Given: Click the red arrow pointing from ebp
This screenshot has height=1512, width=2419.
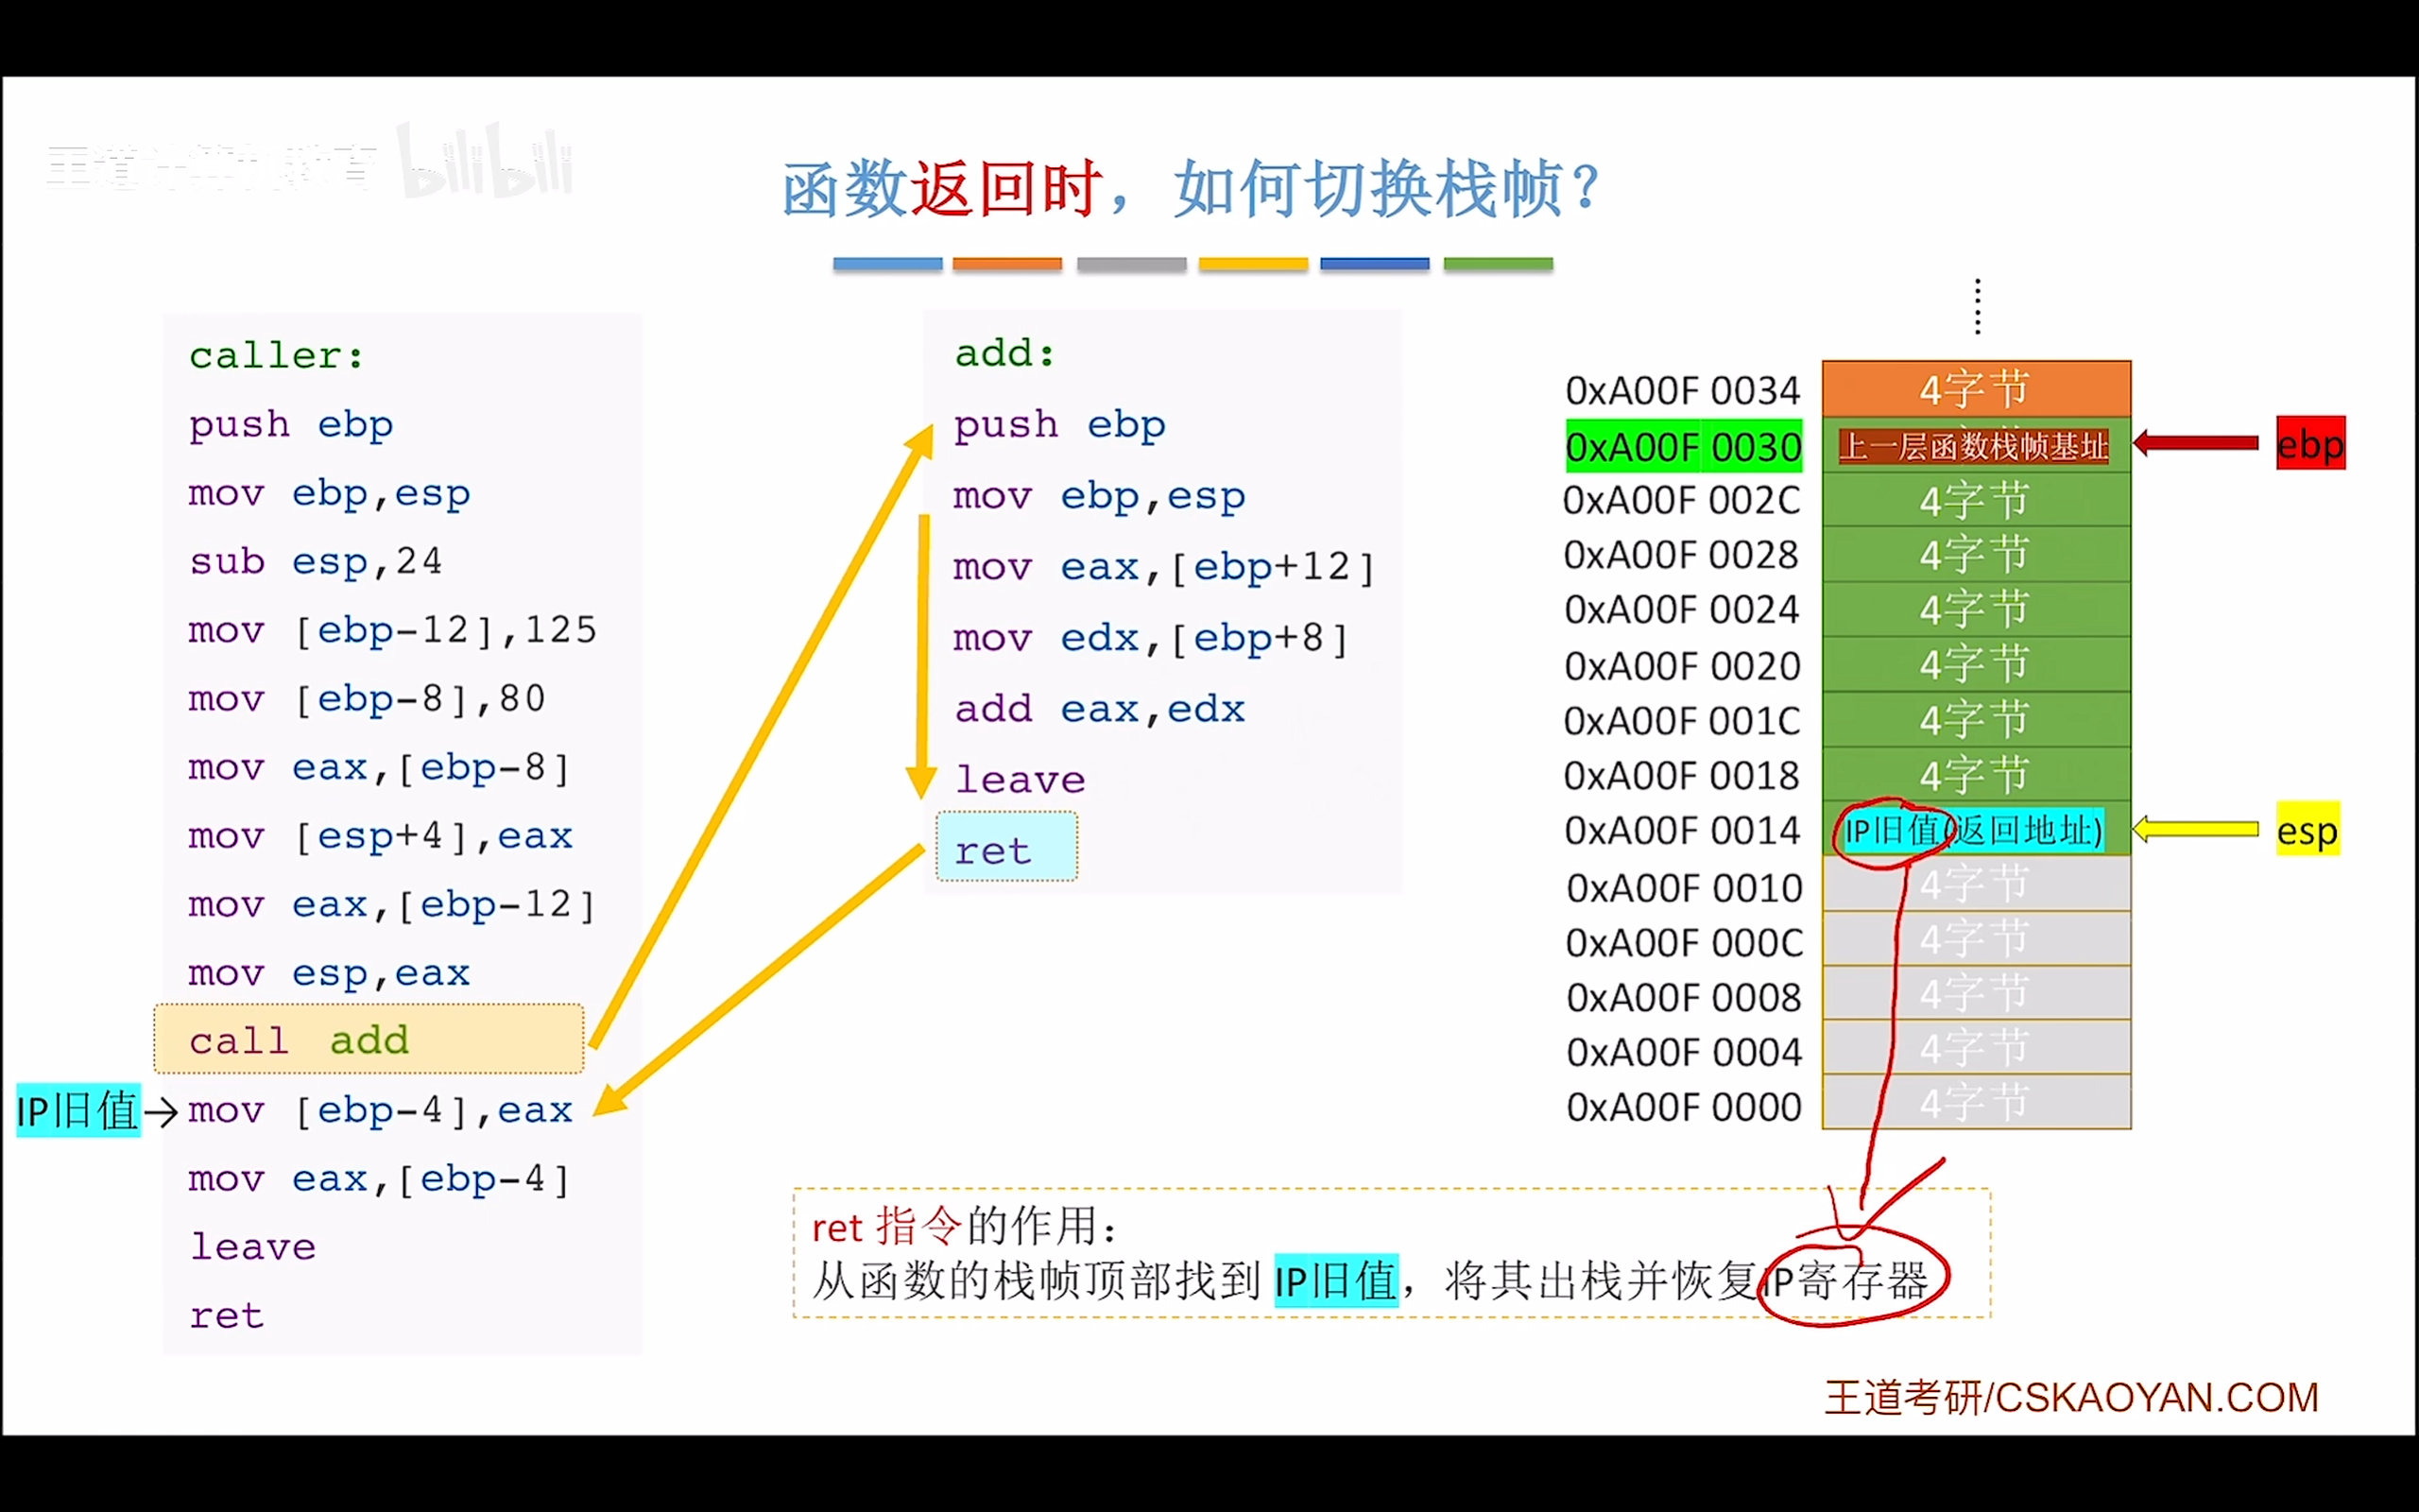Looking at the screenshot, I should pyautogui.click(x=2195, y=443).
